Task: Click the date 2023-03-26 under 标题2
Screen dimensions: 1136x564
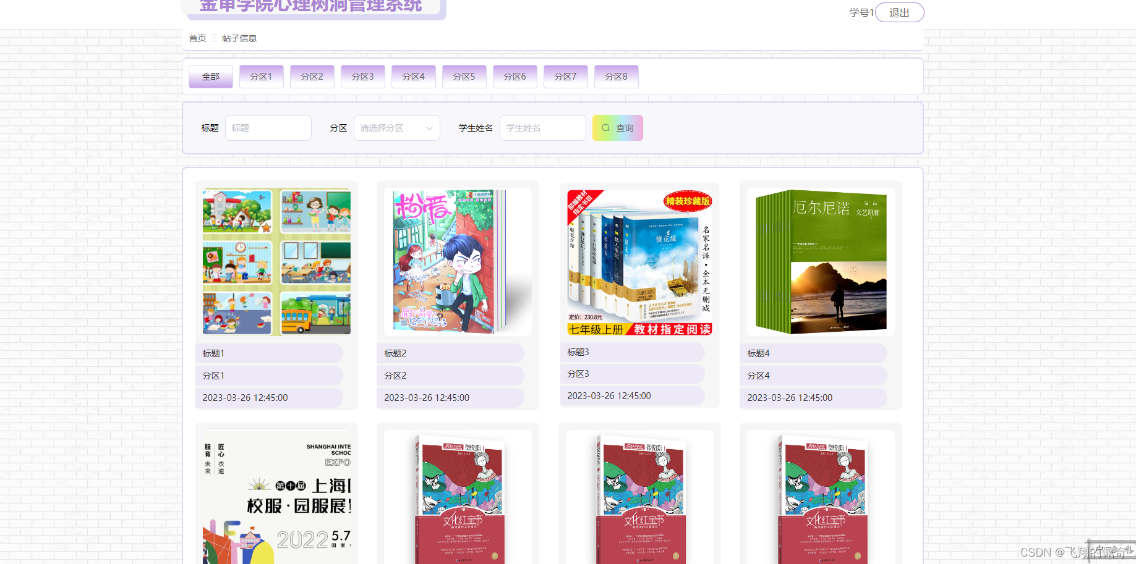Action: tap(427, 398)
